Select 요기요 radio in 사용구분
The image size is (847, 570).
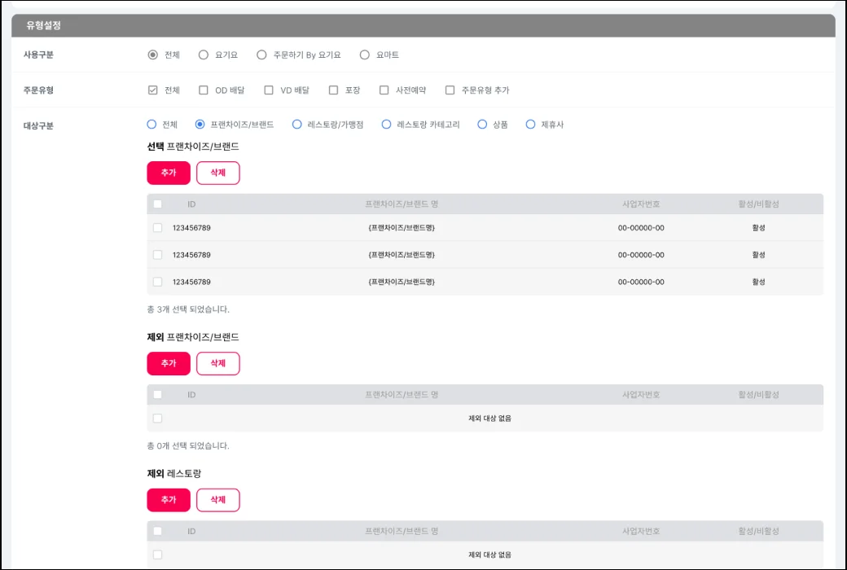[203, 55]
